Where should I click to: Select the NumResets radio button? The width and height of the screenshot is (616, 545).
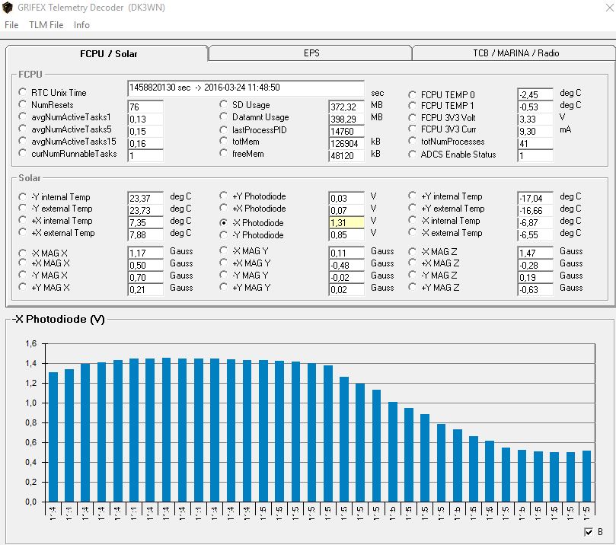point(23,104)
